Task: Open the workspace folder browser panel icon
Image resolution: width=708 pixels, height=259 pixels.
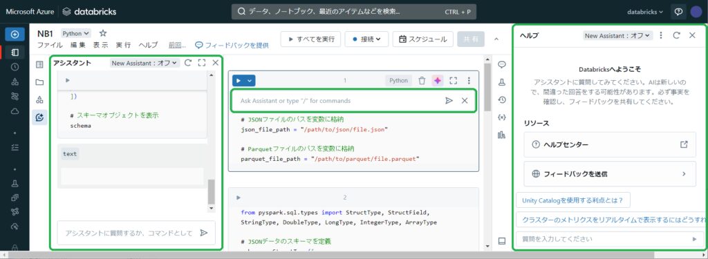Action: 39,82
